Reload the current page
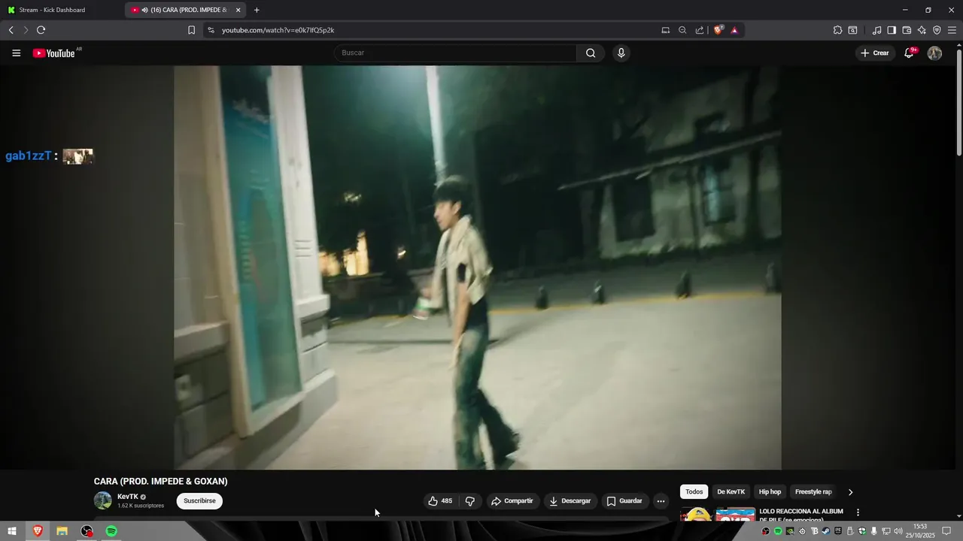The image size is (963, 541). coord(41,30)
